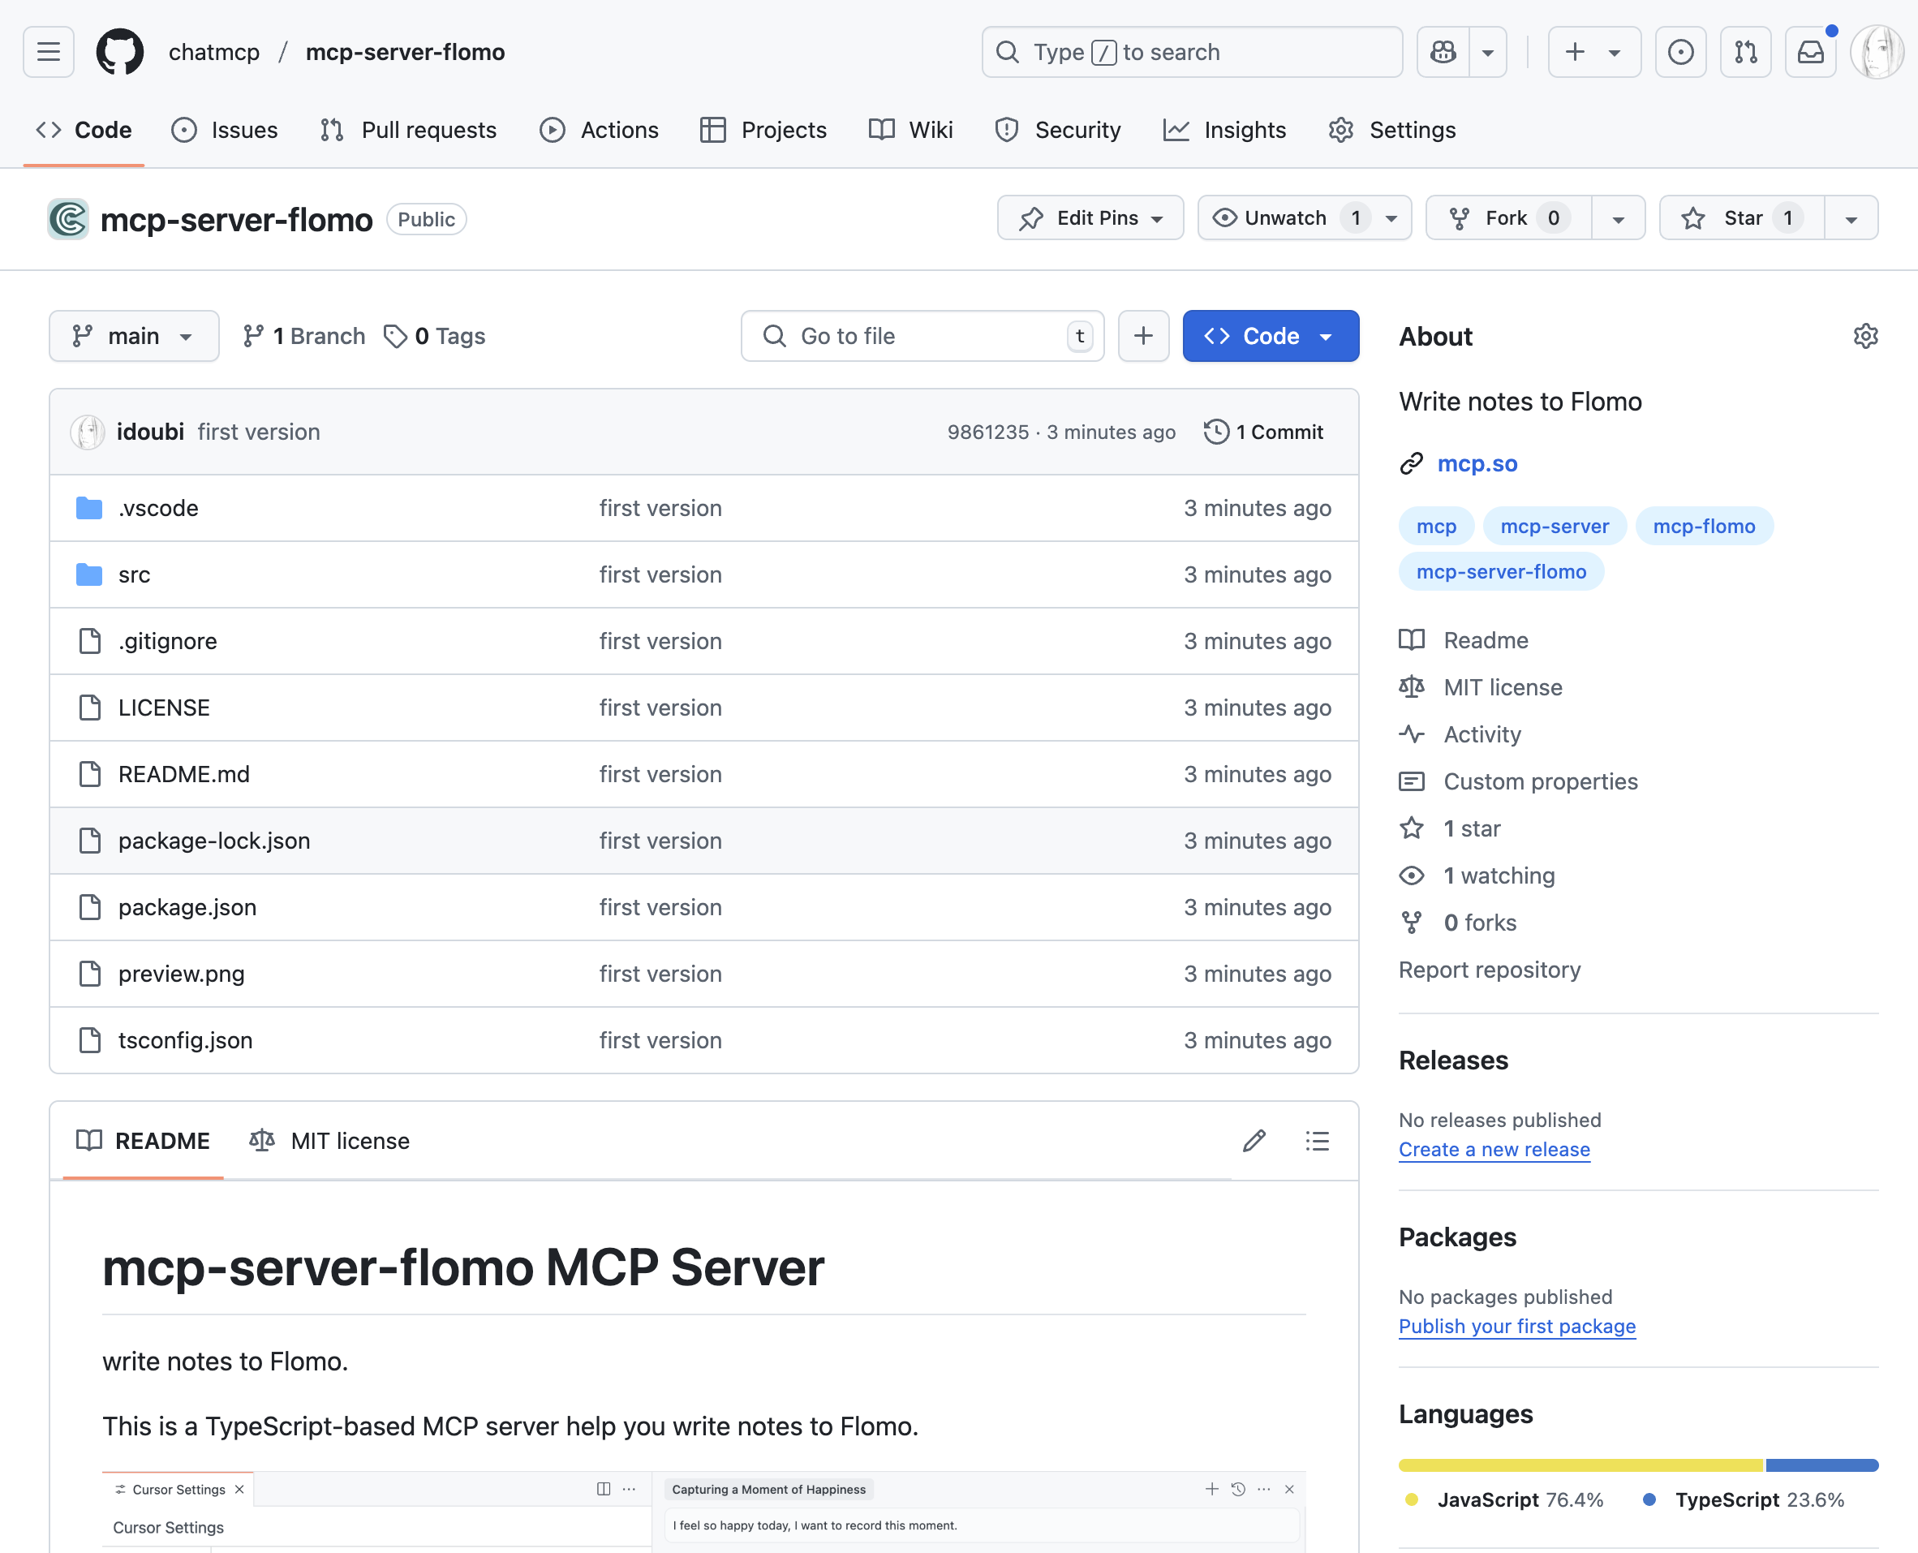This screenshot has width=1918, height=1553.
Task: Open the blue Code dropdown
Action: click(1270, 337)
